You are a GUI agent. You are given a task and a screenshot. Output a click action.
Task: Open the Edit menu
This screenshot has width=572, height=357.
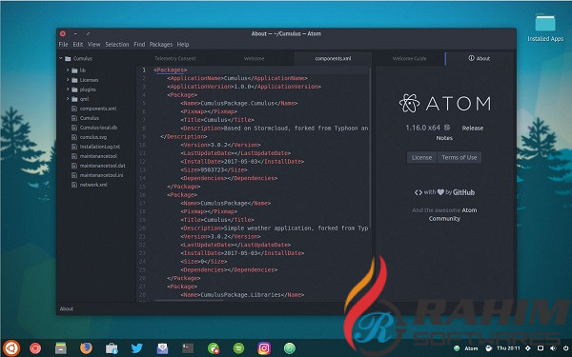tap(78, 45)
